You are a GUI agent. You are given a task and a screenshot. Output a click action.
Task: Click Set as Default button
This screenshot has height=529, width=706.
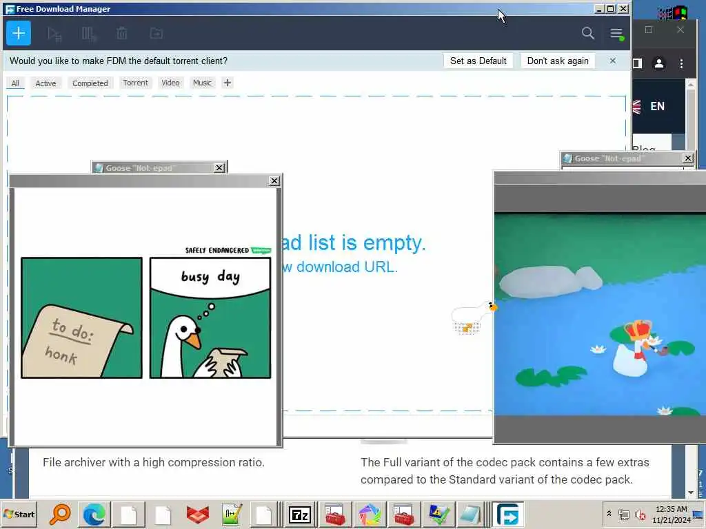click(x=478, y=61)
